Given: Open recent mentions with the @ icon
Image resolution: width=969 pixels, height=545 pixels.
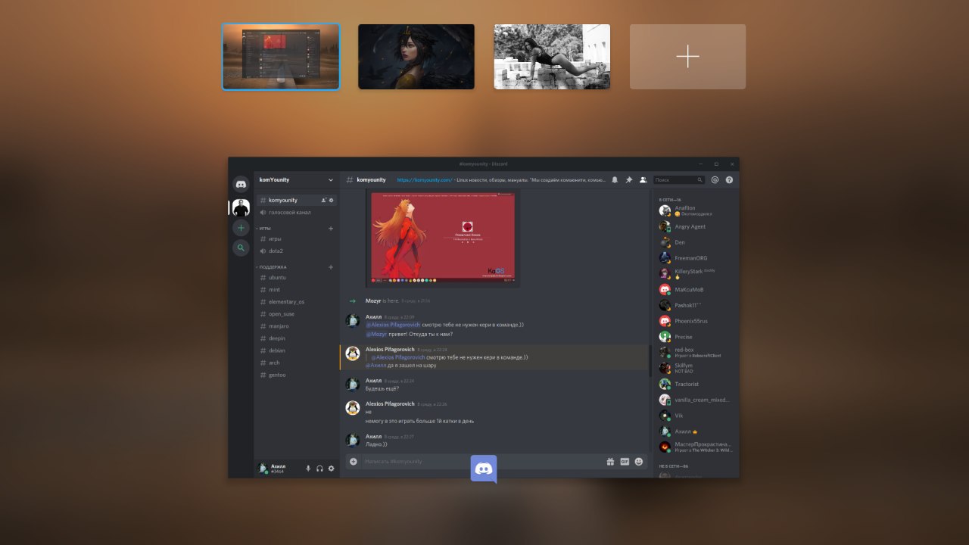Looking at the screenshot, I should [x=715, y=180].
